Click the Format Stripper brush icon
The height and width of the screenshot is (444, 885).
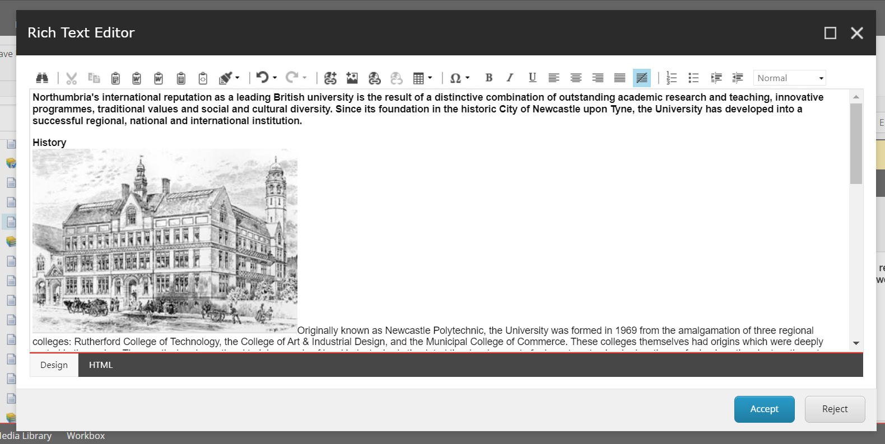coord(225,78)
